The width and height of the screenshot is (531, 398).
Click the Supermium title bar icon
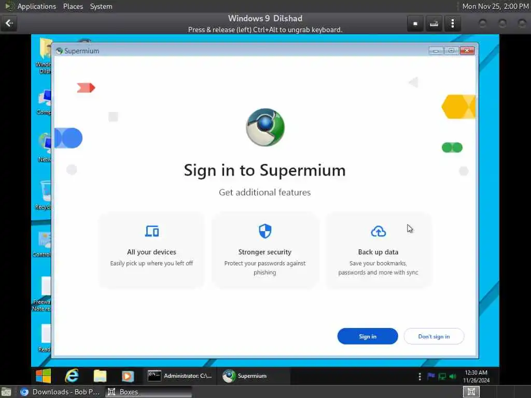pyautogui.click(x=59, y=51)
